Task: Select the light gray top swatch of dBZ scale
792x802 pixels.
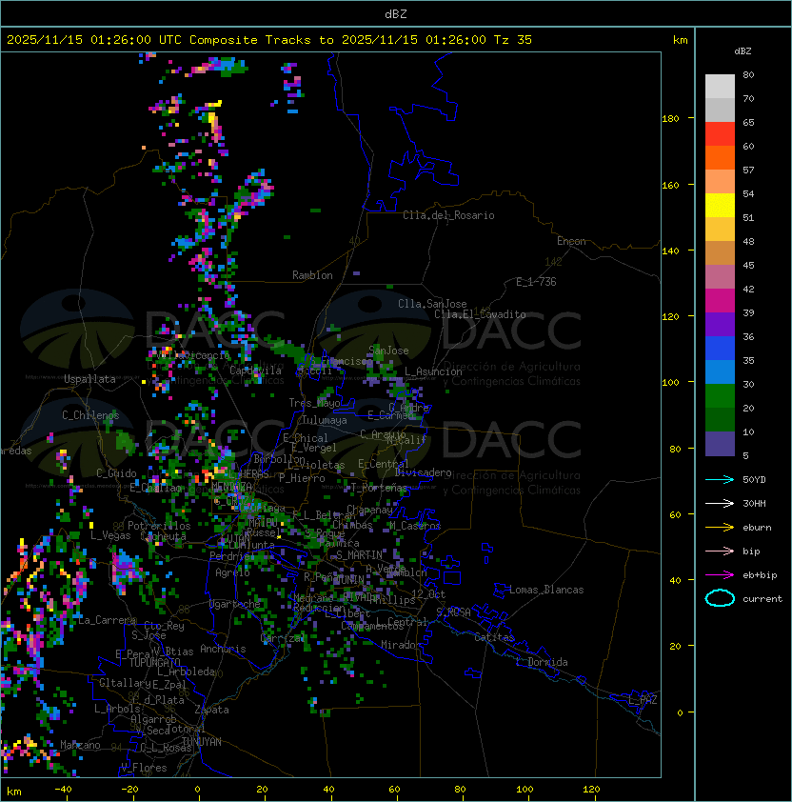Action: [x=720, y=86]
